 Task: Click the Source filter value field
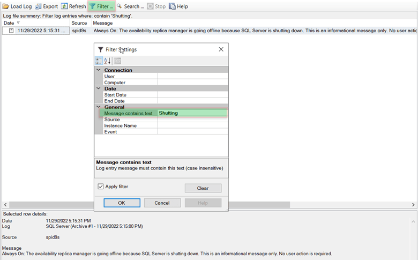193,120
